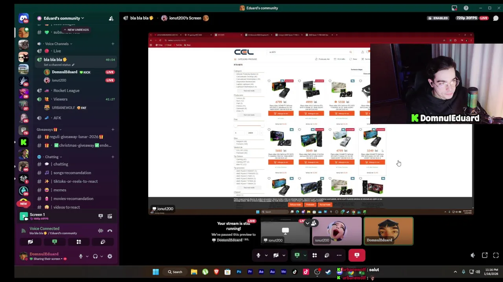Select ionut200 avatar participant tile
Screen dimensions: 503x282
[337, 231]
